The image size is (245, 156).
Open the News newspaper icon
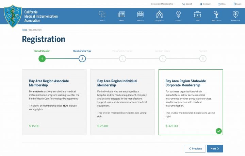[x=121, y=14]
